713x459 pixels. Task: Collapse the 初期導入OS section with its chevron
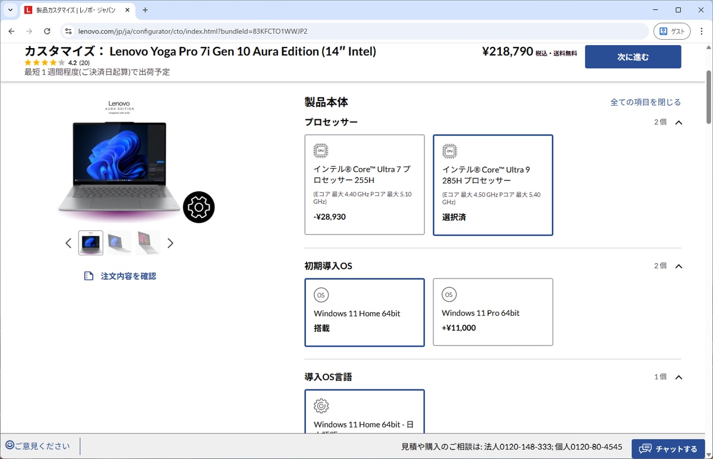point(678,265)
